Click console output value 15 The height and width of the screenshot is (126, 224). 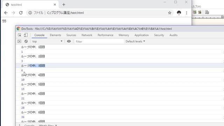coord(23,89)
